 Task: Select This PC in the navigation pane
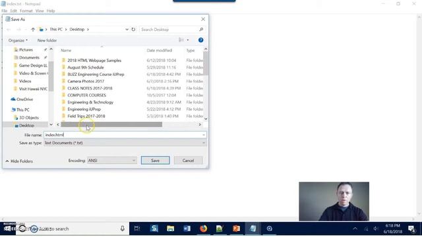click(x=20, y=110)
